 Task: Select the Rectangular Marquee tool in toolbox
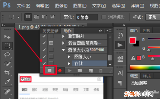[x=7, y=46]
